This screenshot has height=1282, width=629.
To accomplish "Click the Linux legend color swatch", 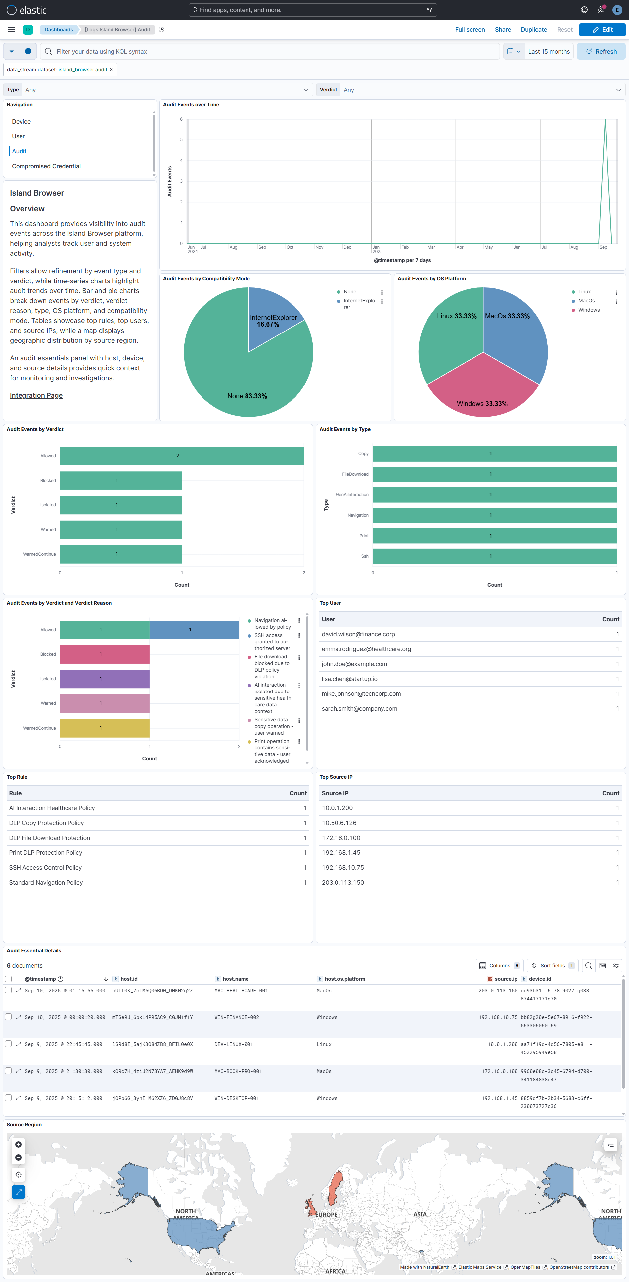I will tap(573, 292).
